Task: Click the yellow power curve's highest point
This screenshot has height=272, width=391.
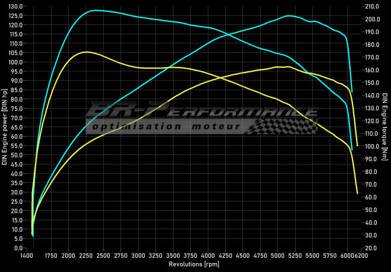Action: click(x=287, y=67)
